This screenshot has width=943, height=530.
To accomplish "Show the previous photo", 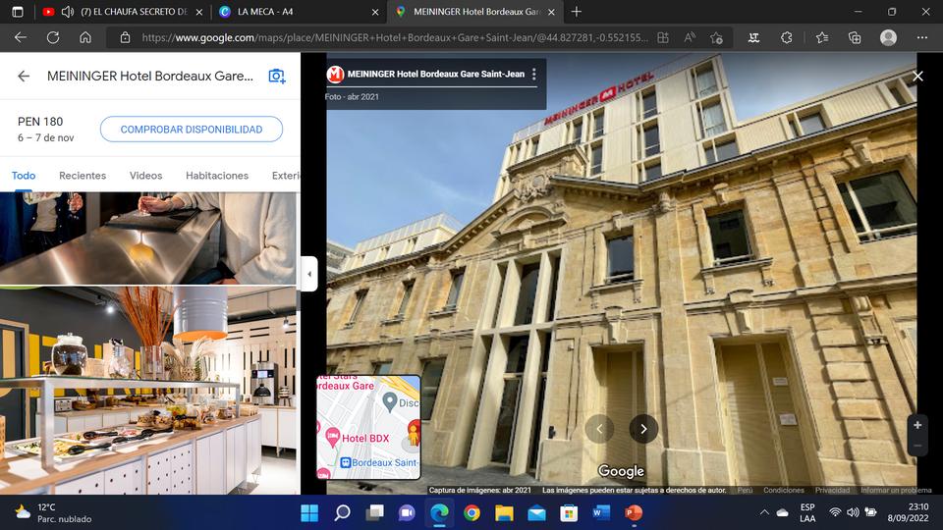I will coord(599,429).
